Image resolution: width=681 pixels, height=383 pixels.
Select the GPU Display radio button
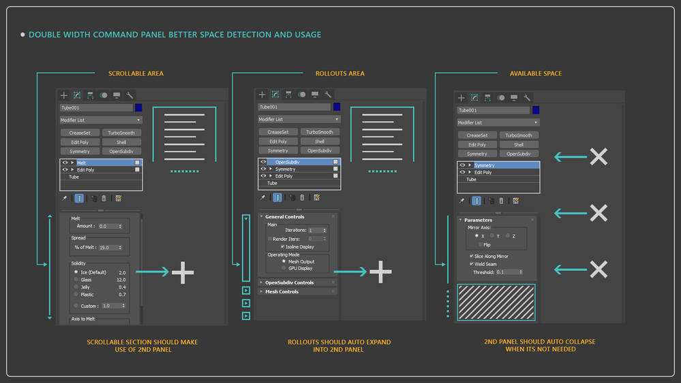point(284,268)
